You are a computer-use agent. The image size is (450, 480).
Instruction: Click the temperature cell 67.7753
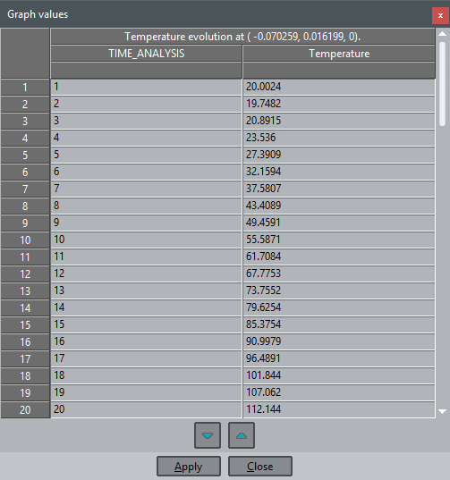tap(339, 274)
